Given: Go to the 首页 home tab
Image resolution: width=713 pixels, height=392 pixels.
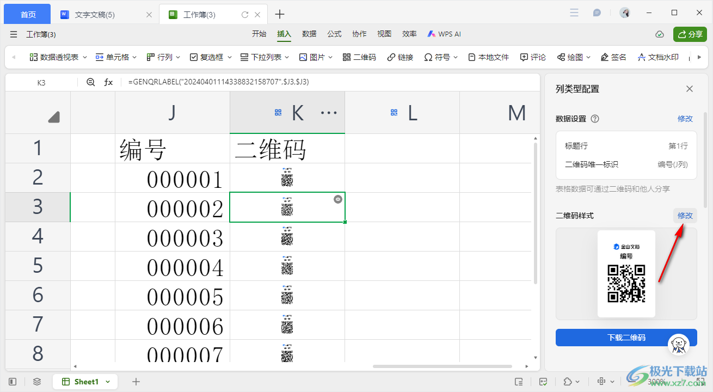Looking at the screenshot, I should (x=27, y=14).
